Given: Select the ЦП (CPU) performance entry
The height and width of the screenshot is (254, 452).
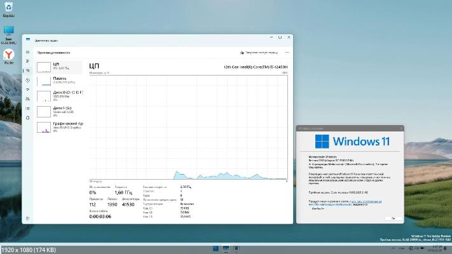Looking at the screenshot, I should (59, 66).
